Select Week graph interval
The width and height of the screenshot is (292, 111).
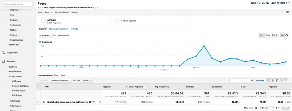267,35
